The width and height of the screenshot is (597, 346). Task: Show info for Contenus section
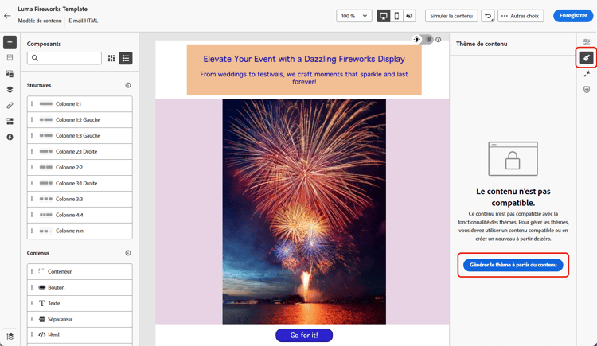click(128, 253)
